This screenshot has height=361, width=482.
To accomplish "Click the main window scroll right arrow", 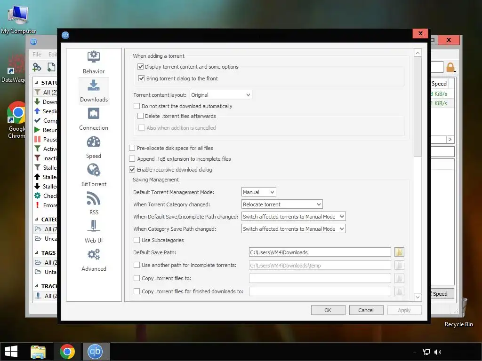I will pos(450,139).
